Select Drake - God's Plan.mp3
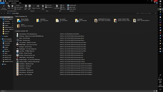This screenshot has width=163, height=92. coord(24,38)
